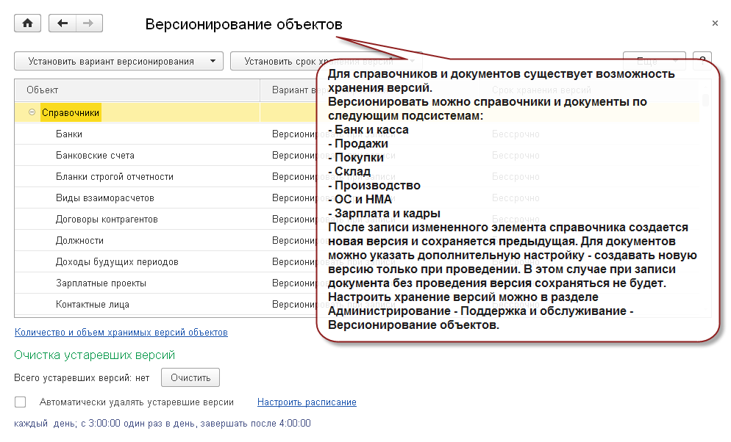The width and height of the screenshot is (731, 442).
Task: Enable Автоматически удалять устаревшие версии checkbox
Action: click(x=21, y=402)
